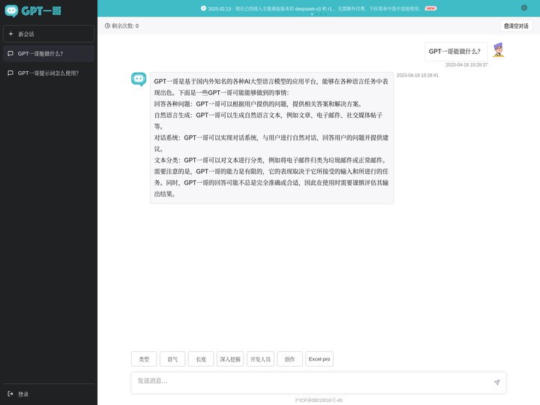Open the chat 'GPT一哥能做什么?' in sidebar
The image size is (540, 405).
pos(49,53)
